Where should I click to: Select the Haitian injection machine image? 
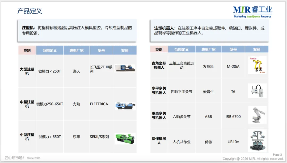click(x=125, y=68)
